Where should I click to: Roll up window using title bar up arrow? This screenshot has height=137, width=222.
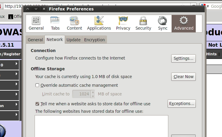[x=28, y=9]
